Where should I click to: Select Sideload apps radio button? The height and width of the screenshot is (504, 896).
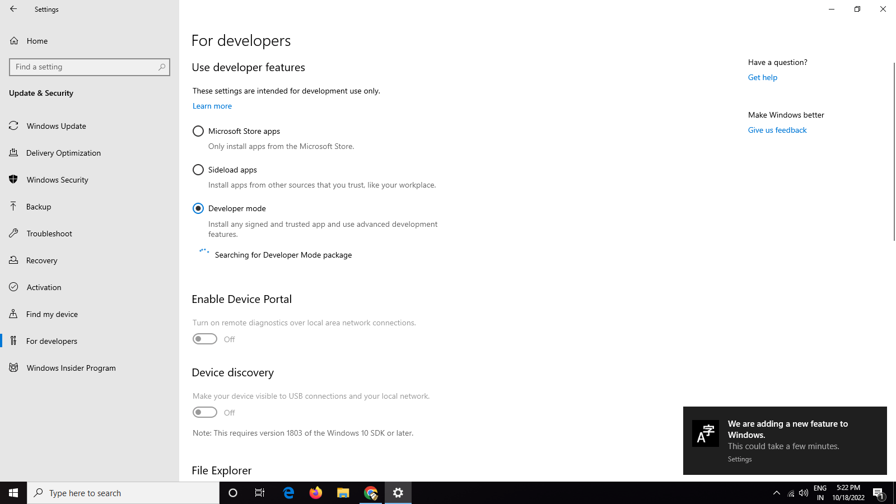198,170
